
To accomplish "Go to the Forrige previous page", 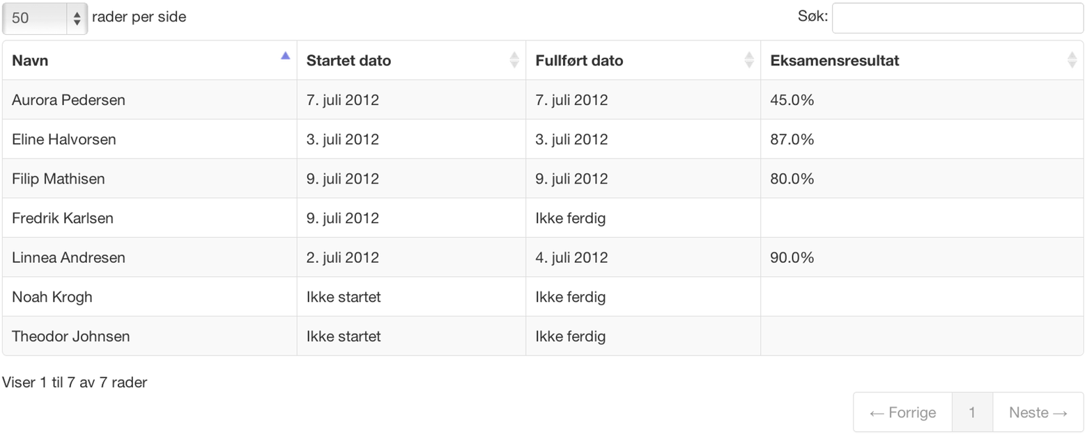I will click(x=902, y=412).
